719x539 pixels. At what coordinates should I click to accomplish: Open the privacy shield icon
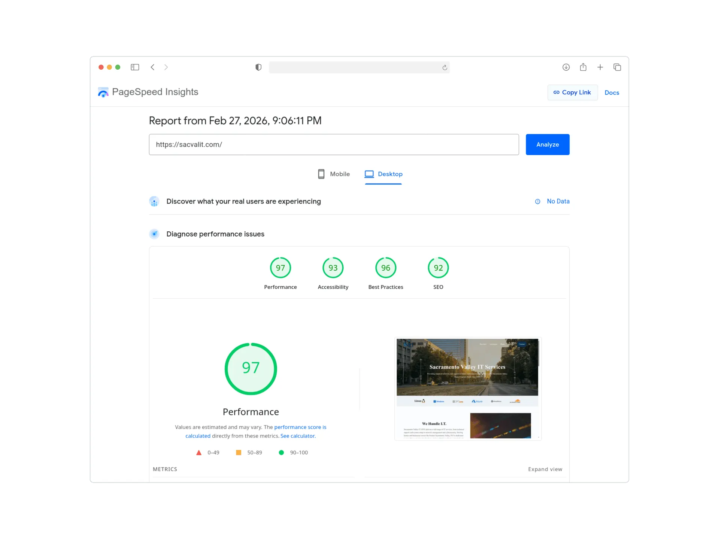tap(258, 67)
